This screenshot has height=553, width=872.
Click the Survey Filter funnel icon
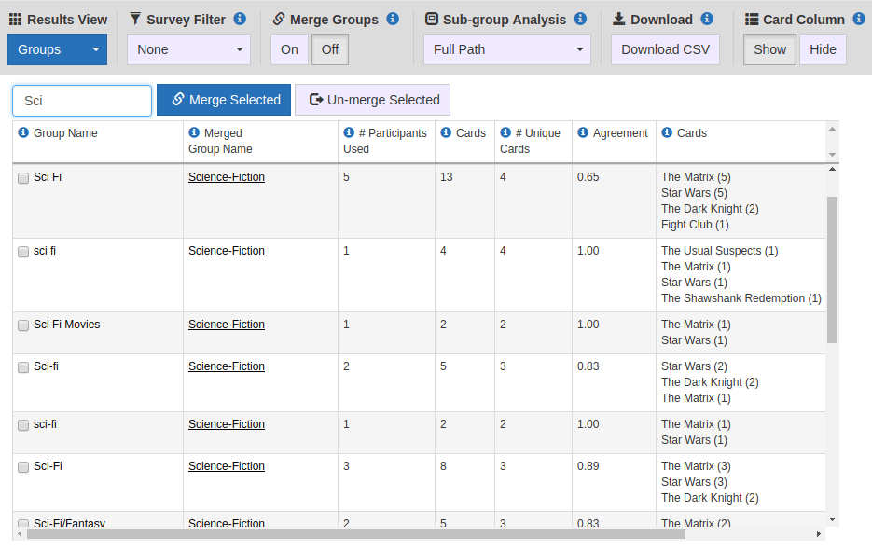coord(135,19)
